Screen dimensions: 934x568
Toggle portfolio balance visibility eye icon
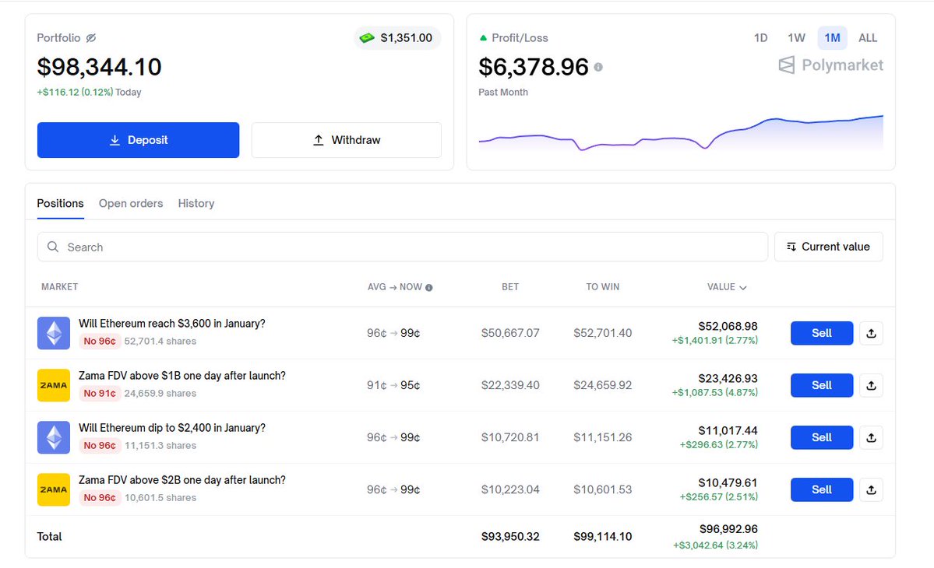tap(91, 38)
